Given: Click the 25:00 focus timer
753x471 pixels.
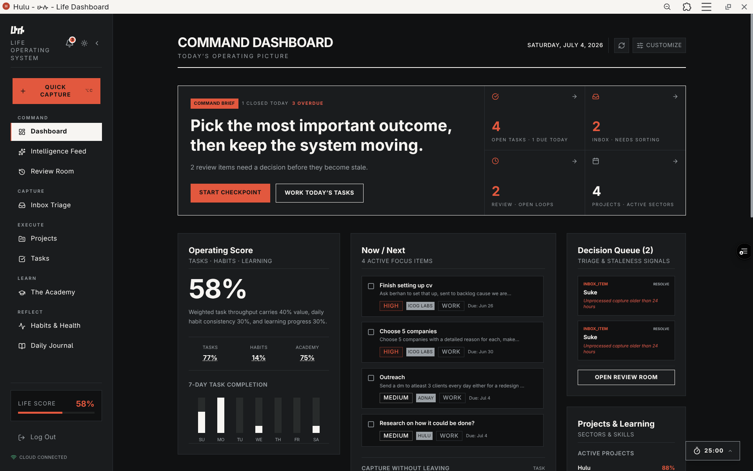Looking at the screenshot, I should [714, 451].
